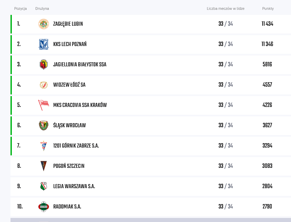Open the MKS Cracovia SSA Kraków team
Screen dimensions: 291x222
click(80, 105)
